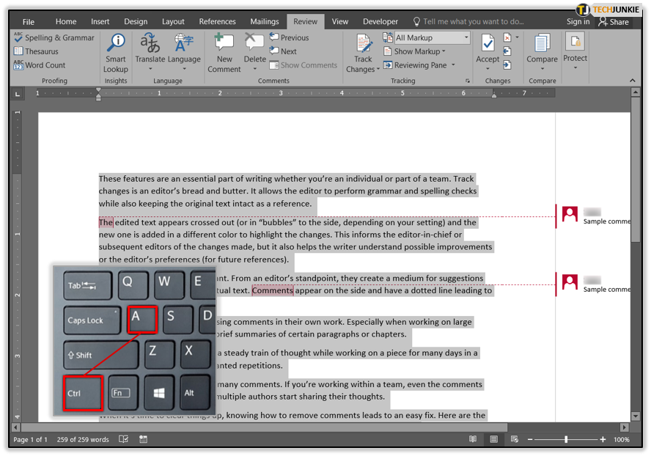Click the proofing status icon in status bar
Image resolution: width=651 pixels, height=456 pixels.
click(123, 439)
